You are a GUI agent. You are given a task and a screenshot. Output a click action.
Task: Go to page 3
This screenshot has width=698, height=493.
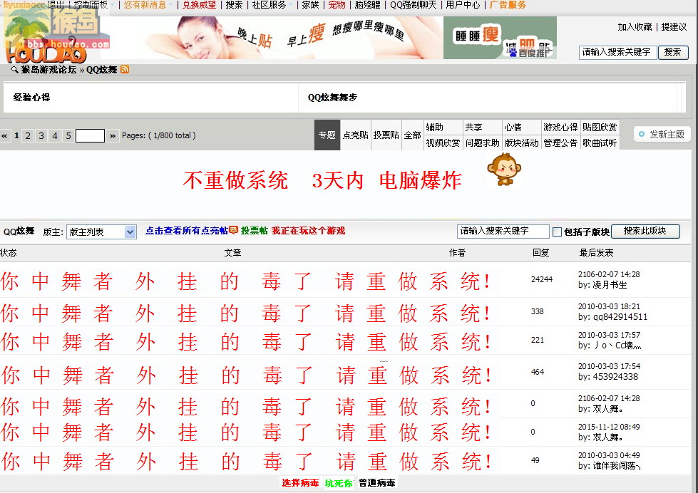pos(41,135)
